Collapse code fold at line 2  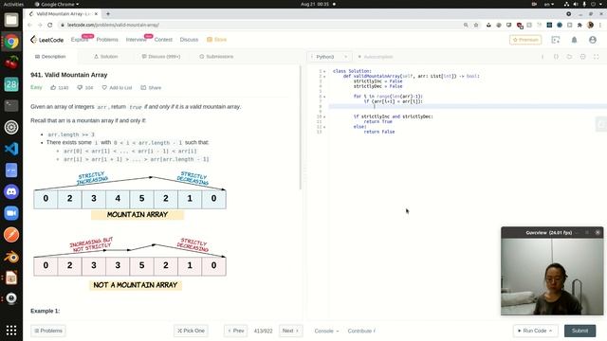click(x=324, y=76)
